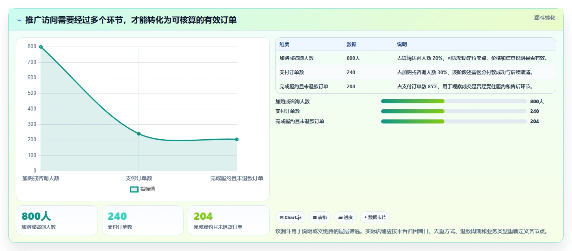Viewport: 572px width, 251px height.
Task: Click the 204 value beside the progress bar
Action: [535, 121]
